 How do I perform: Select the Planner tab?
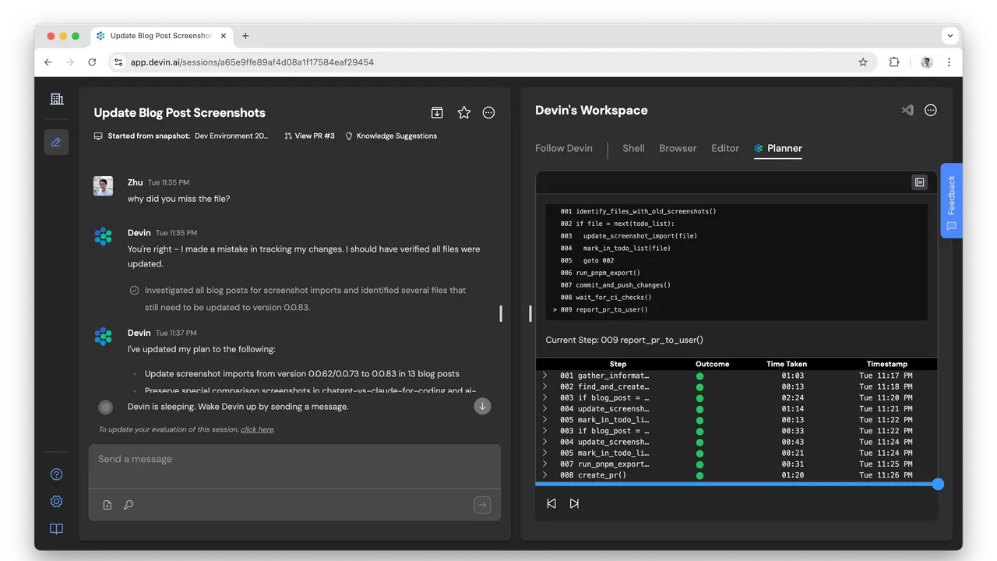click(x=778, y=148)
